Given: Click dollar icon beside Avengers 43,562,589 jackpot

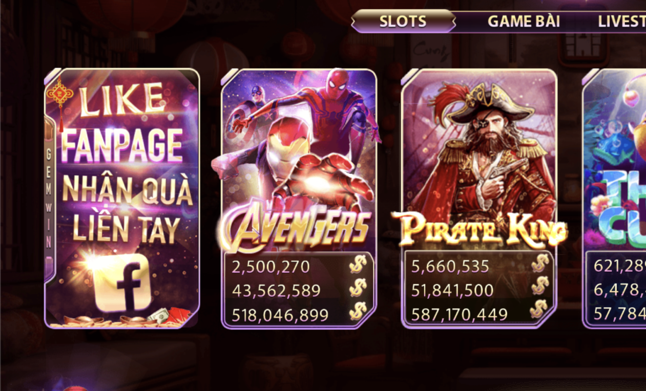Looking at the screenshot, I should pyautogui.click(x=357, y=289).
